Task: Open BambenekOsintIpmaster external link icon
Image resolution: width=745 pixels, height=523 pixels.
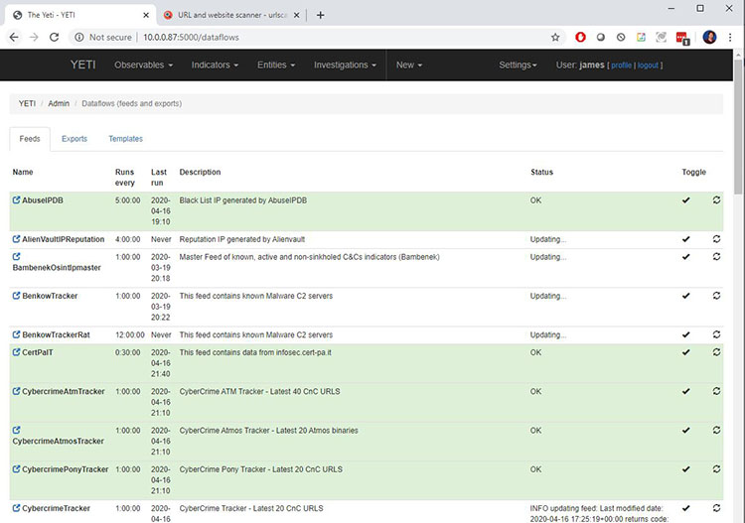Action: pos(16,257)
